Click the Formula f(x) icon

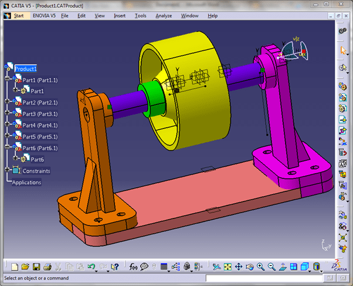pyautogui.click(x=133, y=267)
